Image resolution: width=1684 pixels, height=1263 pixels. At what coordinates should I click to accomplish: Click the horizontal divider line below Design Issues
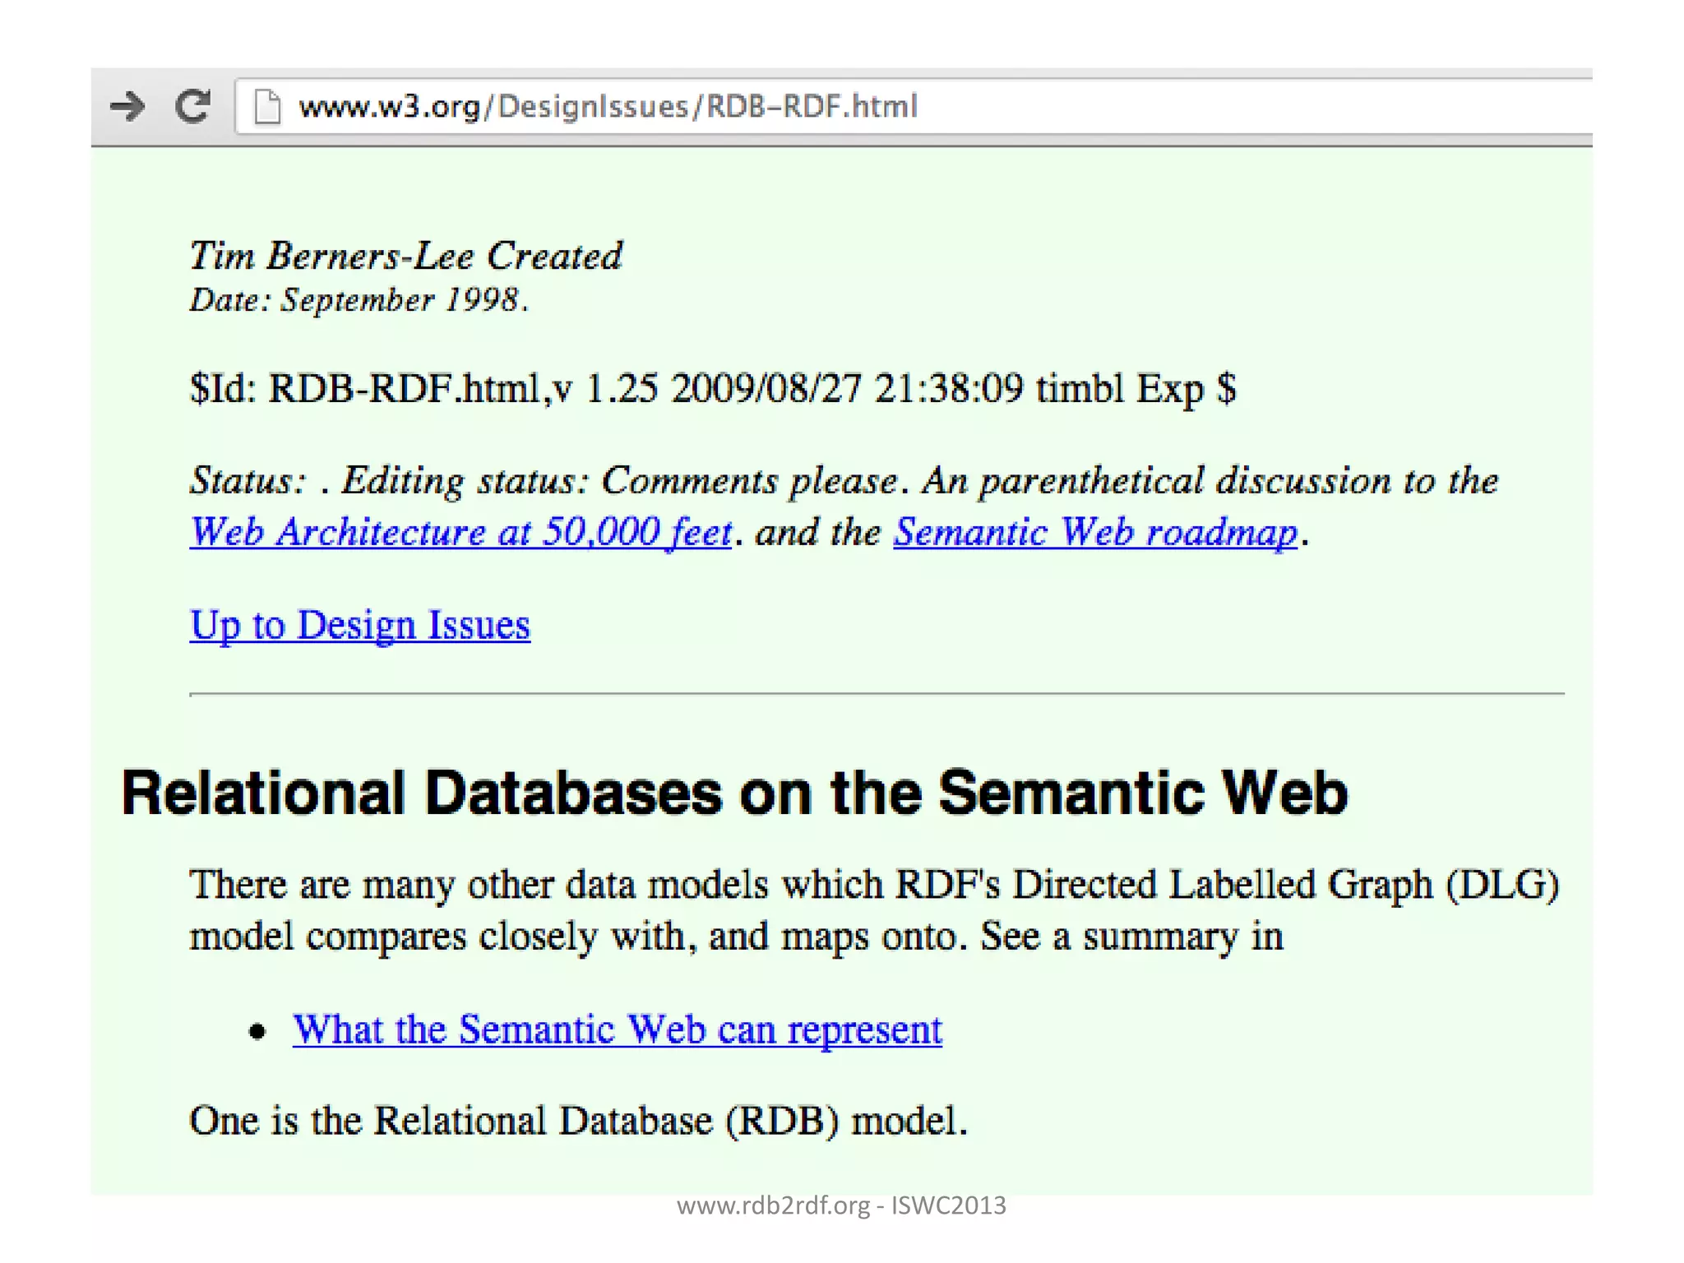click(x=876, y=694)
